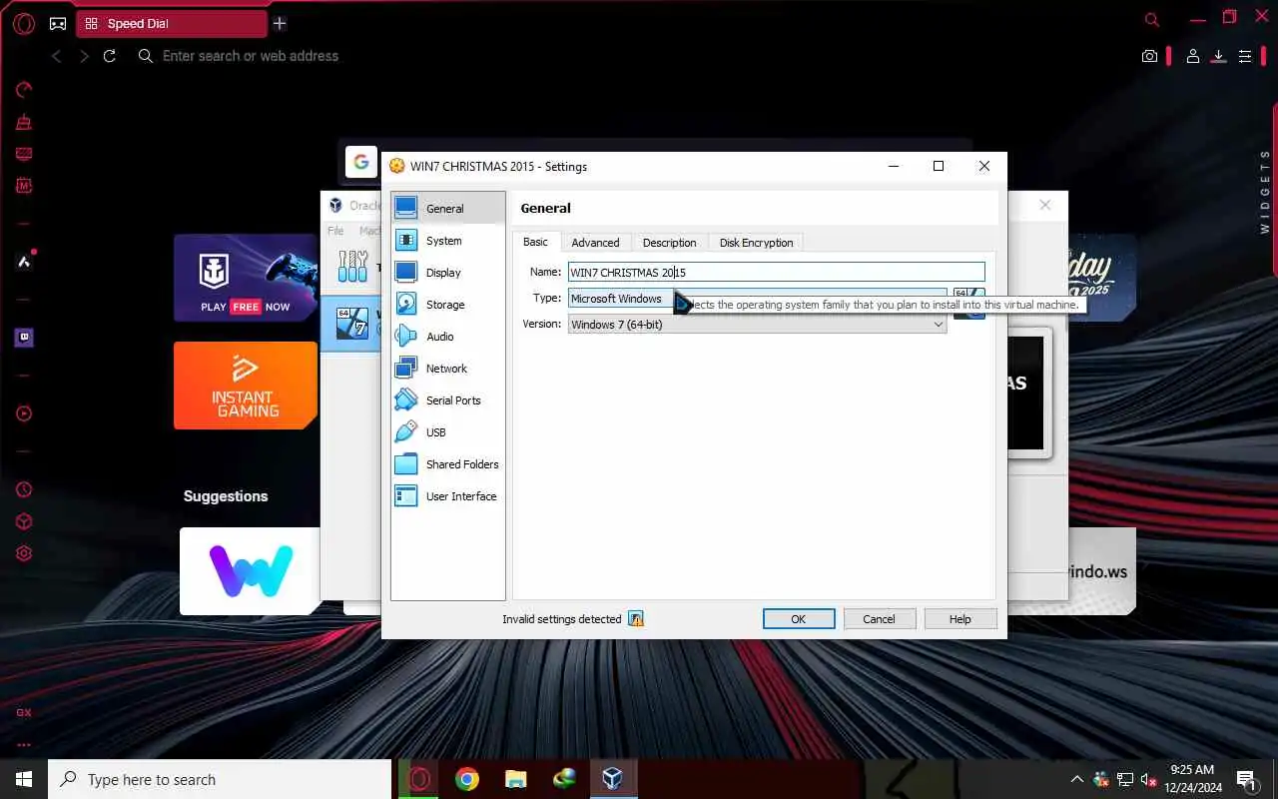
Task: Open GX Corner gamepad icon
Action: pos(58,23)
